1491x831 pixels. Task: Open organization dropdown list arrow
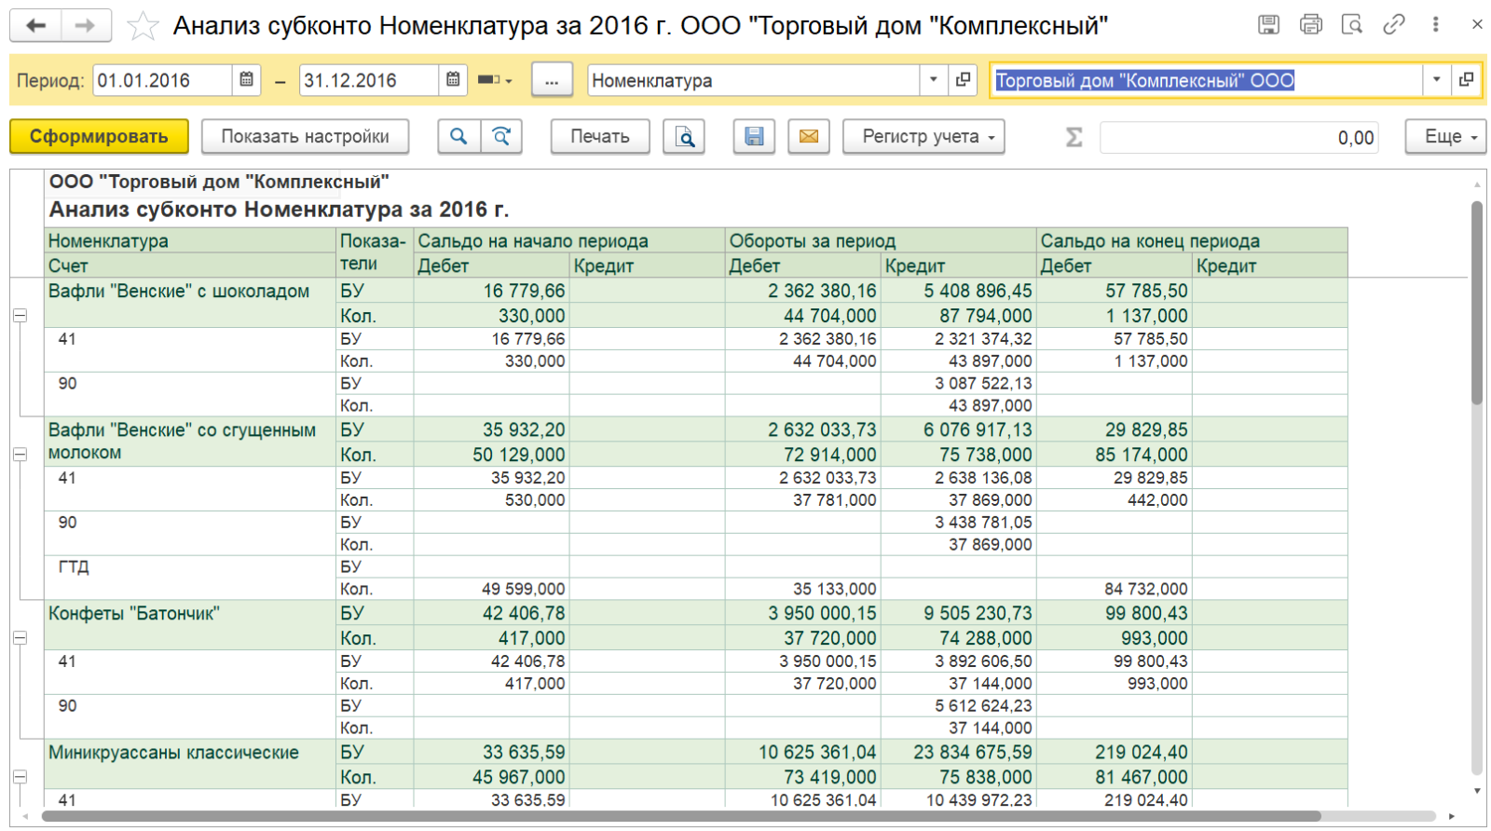coord(1436,80)
